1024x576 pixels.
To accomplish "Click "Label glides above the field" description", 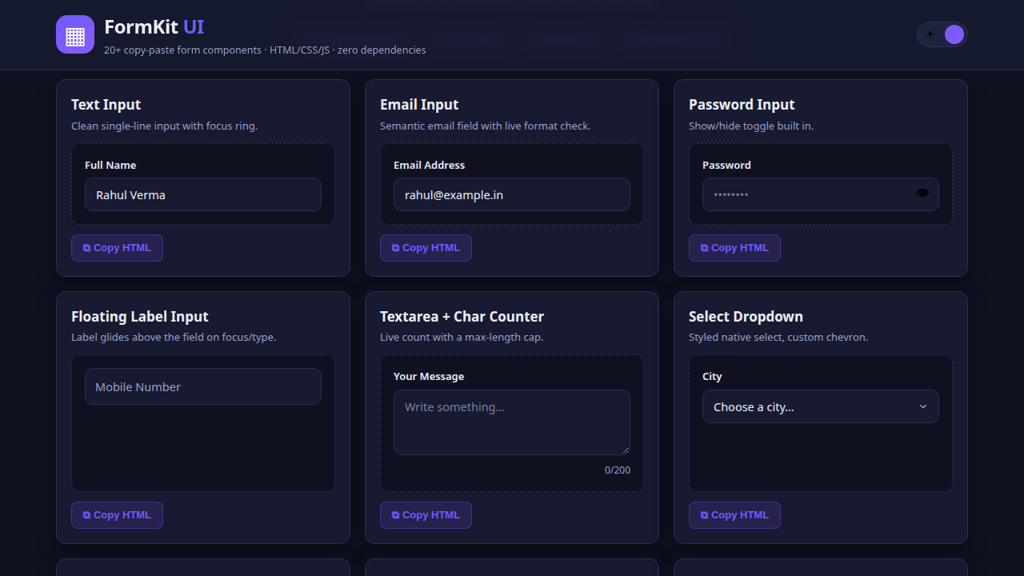I will point(174,337).
